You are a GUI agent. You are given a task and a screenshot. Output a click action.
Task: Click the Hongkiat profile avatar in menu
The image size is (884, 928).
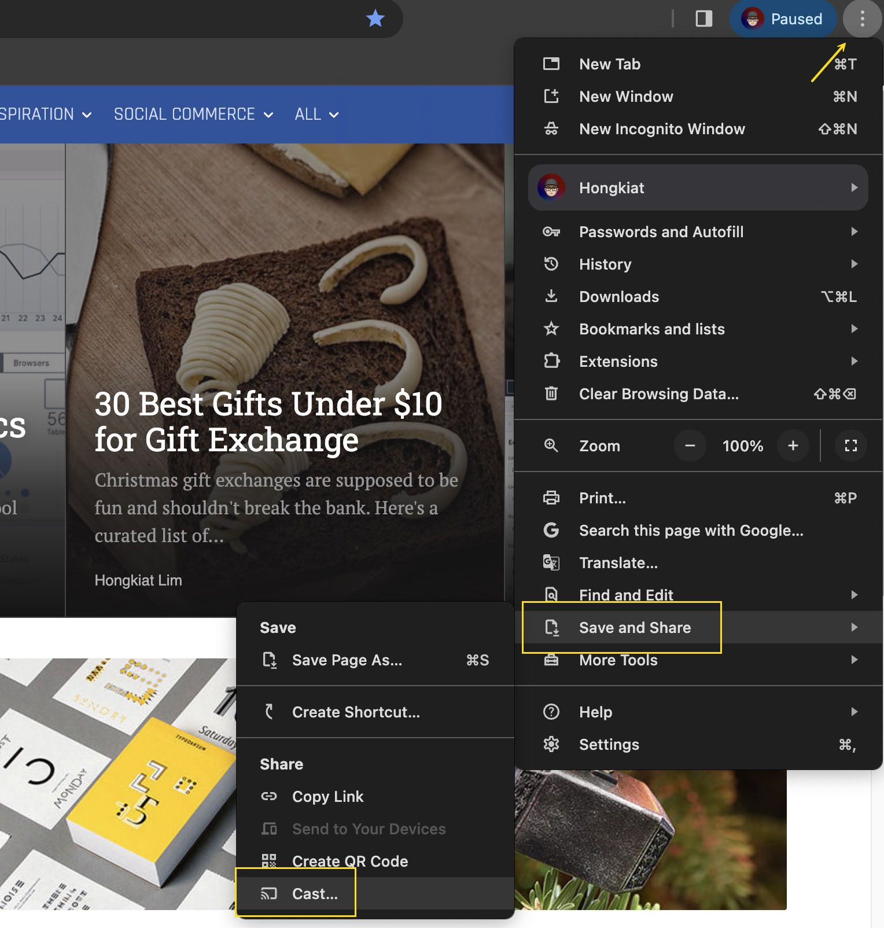[551, 187]
